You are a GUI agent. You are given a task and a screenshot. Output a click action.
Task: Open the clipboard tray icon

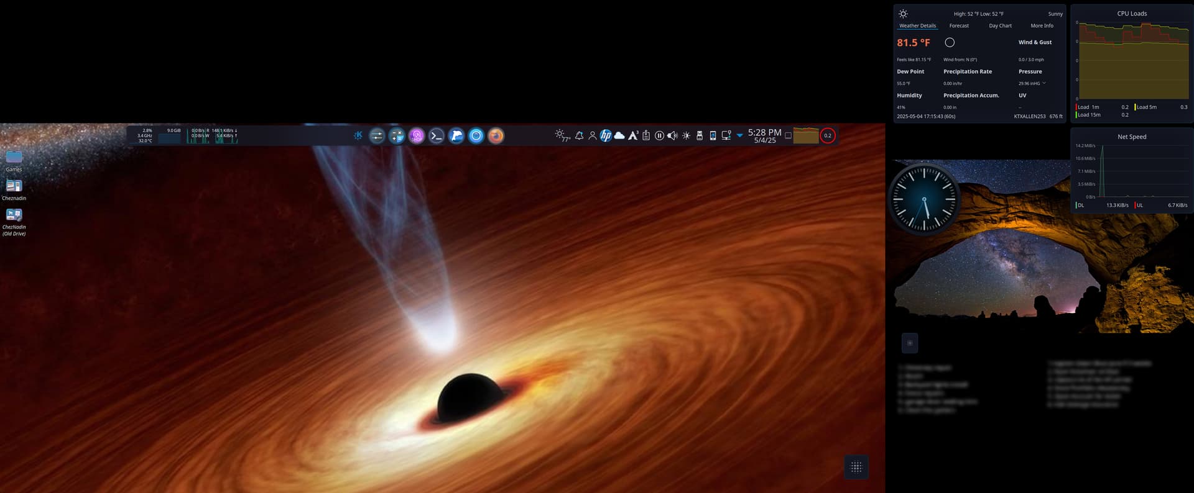click(646, 135)
